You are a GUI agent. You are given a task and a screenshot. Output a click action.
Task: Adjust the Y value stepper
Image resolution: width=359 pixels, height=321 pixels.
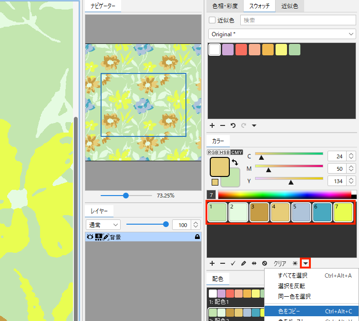point(351,181)
